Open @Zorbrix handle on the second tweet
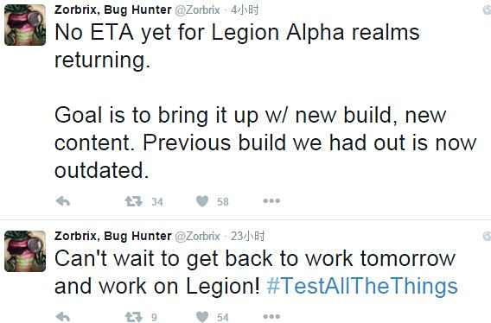 coord(197,236)
